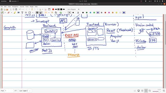
Task: Open the Sans Regular font selector
Action: [x=73, y=9]
